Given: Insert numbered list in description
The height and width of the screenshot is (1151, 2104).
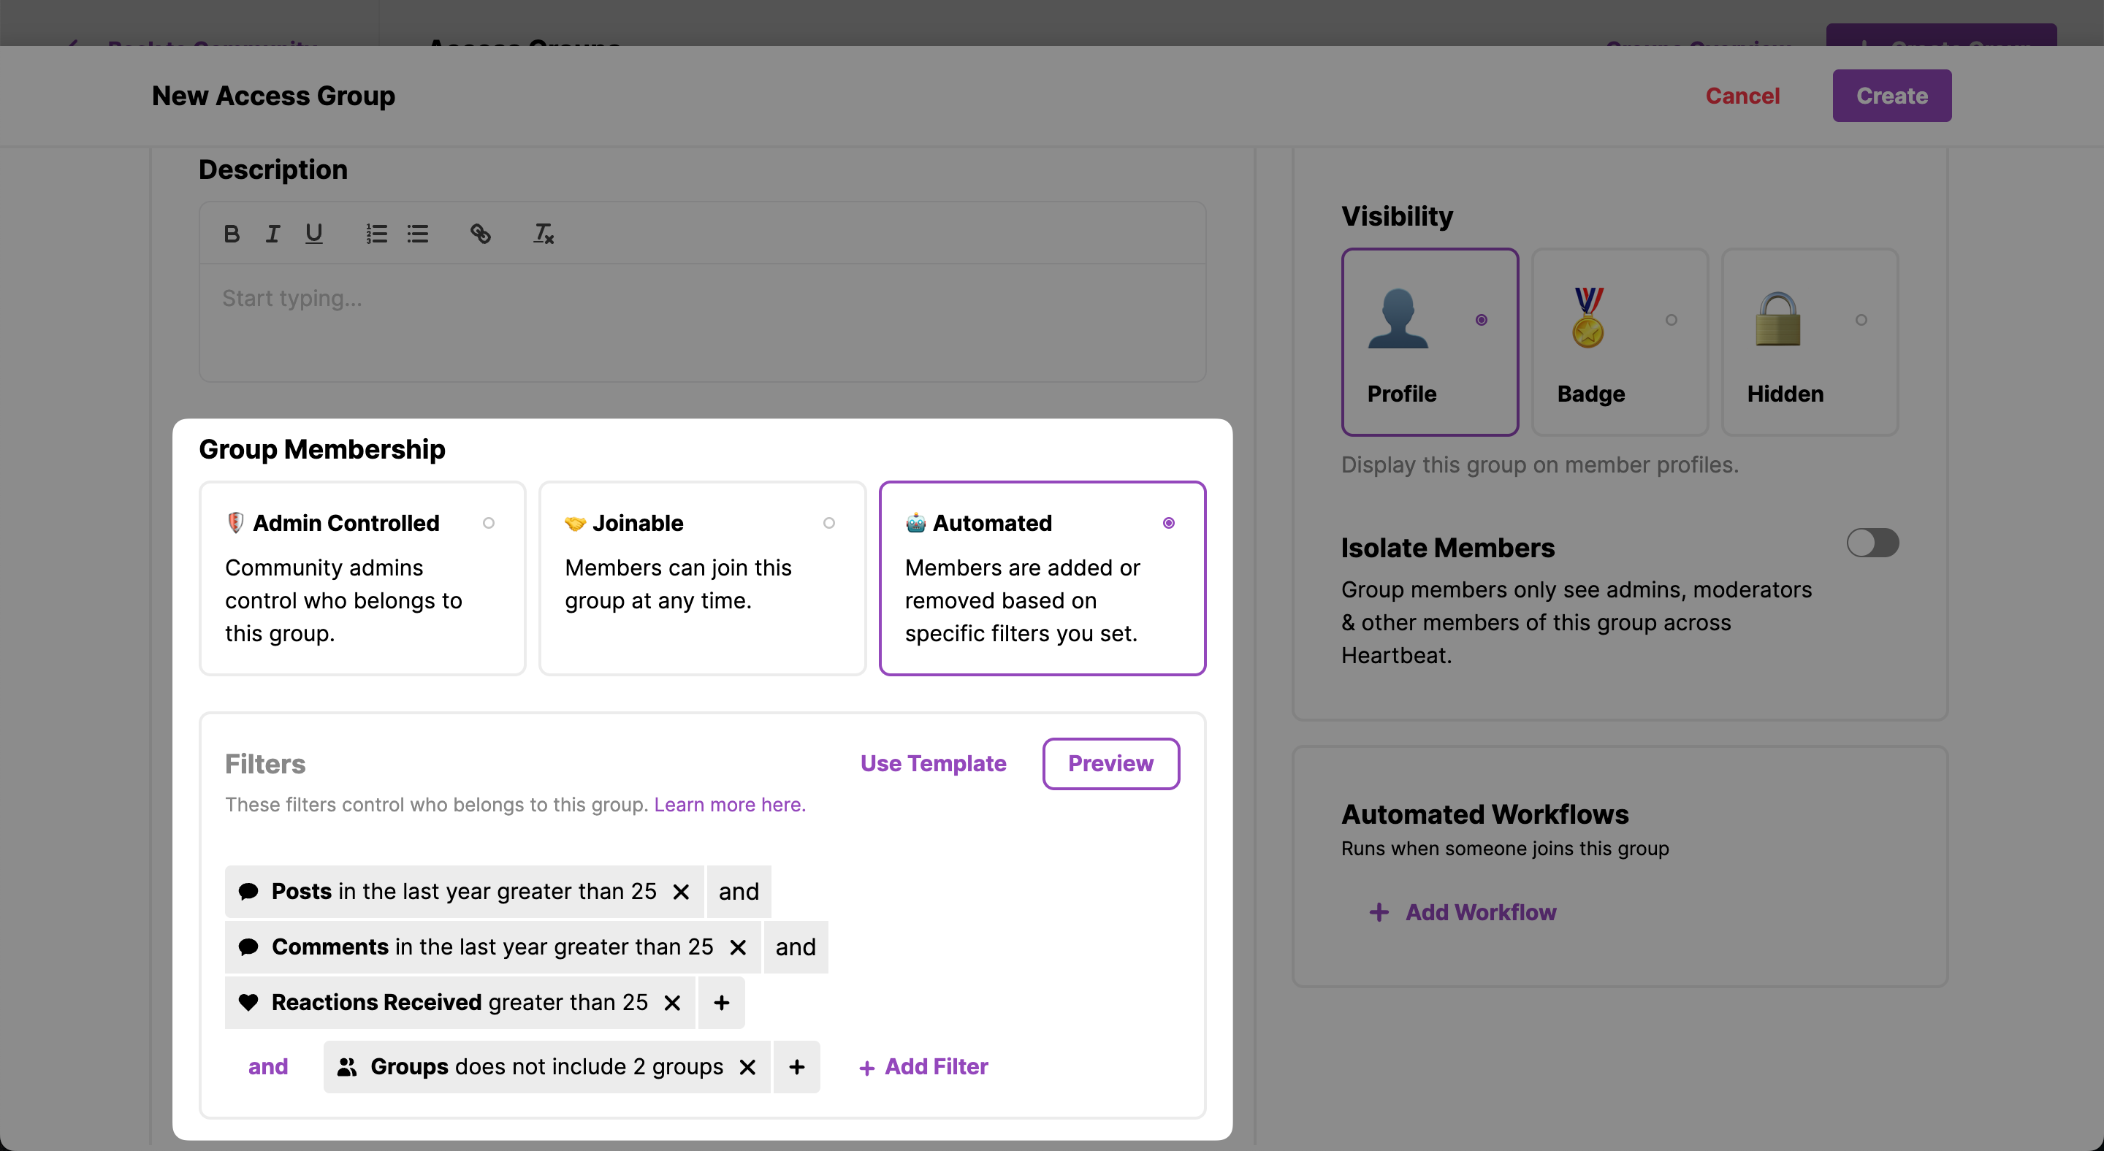Looking at the screenshot, I should 376,234.
